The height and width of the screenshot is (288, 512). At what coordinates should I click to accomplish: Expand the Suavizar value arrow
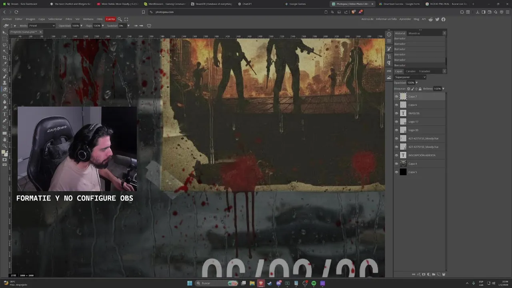[128, 26]
